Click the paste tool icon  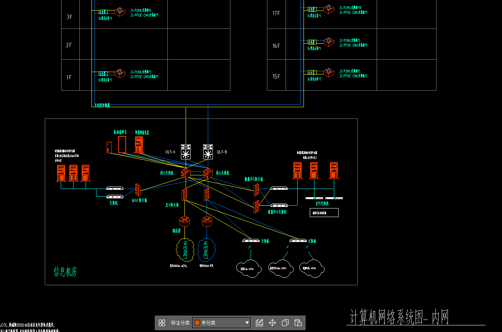pos(297,323)
